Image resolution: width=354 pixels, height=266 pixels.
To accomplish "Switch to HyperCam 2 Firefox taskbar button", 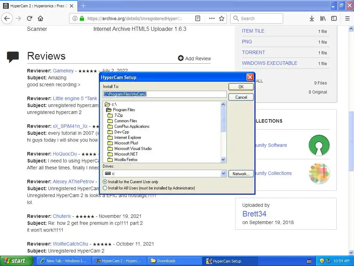I will [119, 261].
